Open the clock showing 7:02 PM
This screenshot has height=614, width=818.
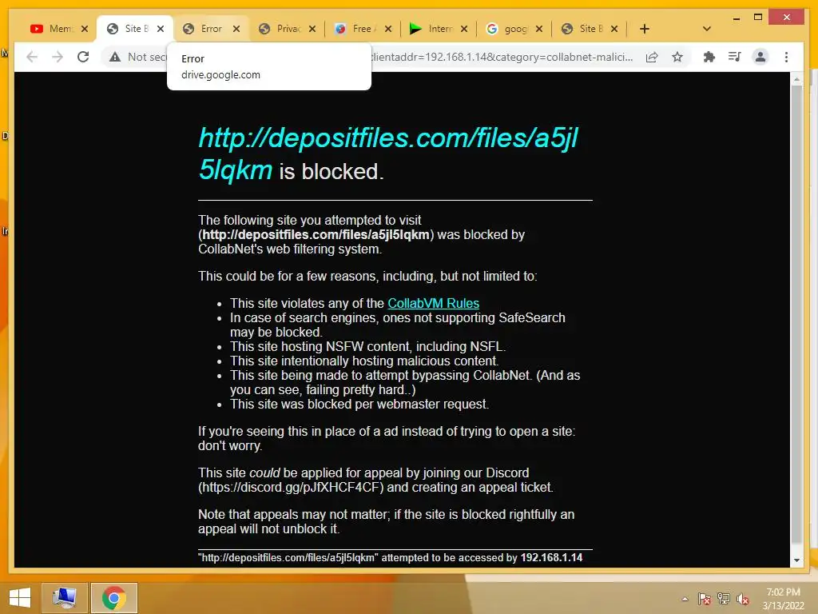[x=783, y=599]
